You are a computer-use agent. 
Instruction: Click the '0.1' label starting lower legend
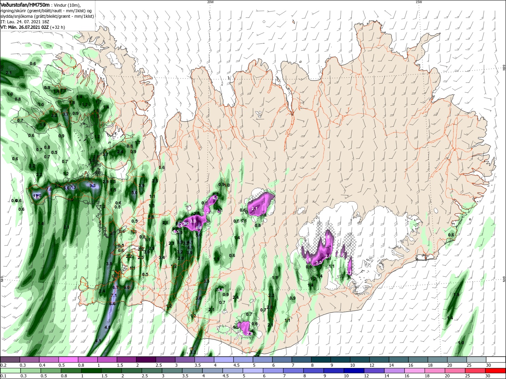pos(3,376)
